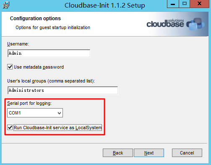Viewport: 211px width, 165px height.
Task: Return with the Back button
Action: point(118,153)
